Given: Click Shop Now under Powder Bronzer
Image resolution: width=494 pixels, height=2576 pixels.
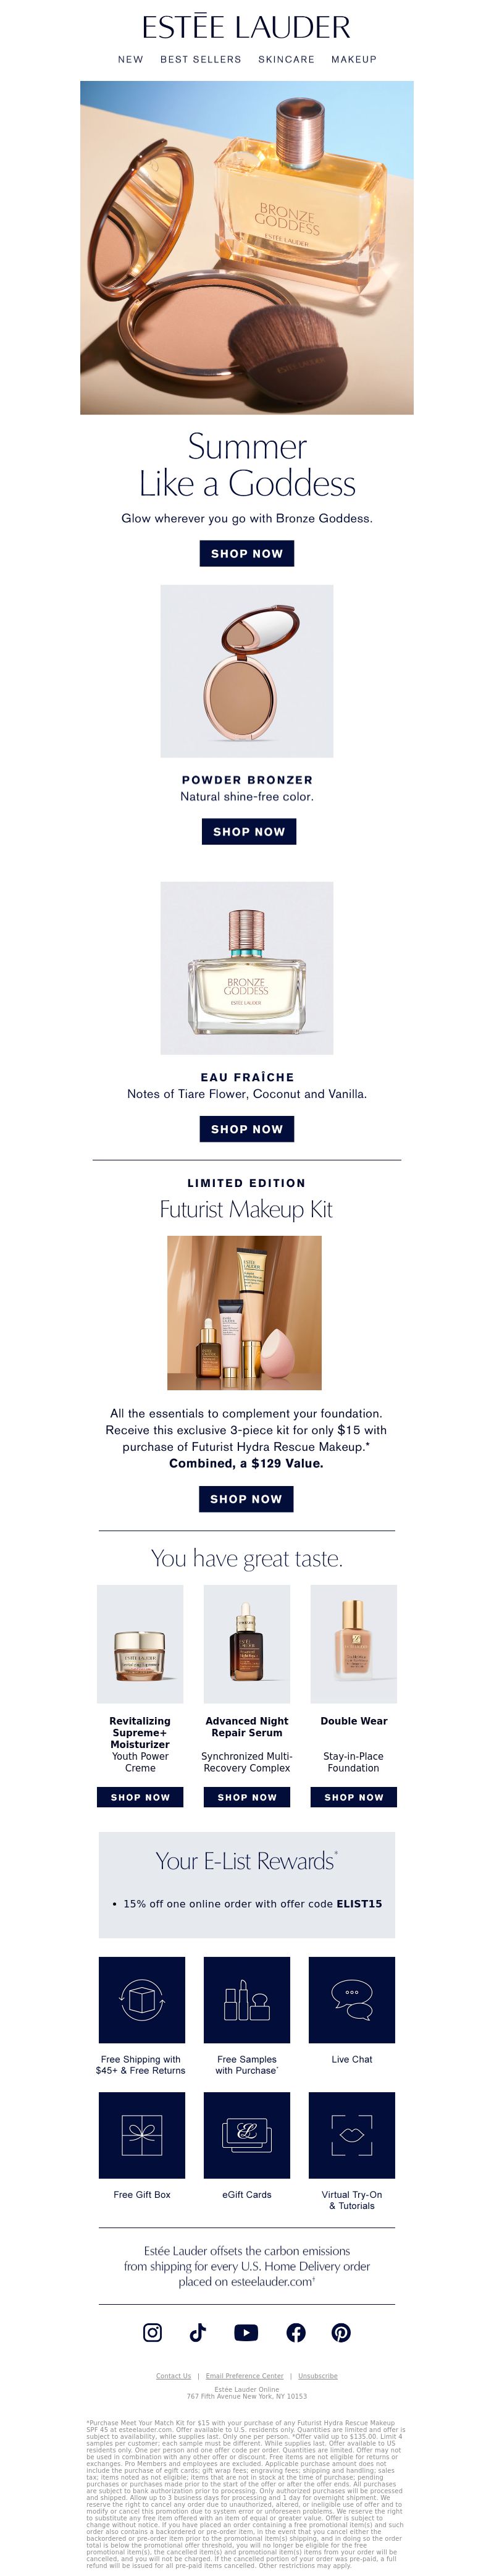Looking at the screenshot, I should click(249, 831).
